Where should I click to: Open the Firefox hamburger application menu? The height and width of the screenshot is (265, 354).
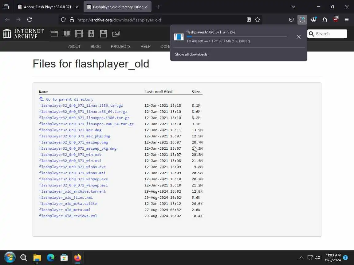click(x=347, y=20)
